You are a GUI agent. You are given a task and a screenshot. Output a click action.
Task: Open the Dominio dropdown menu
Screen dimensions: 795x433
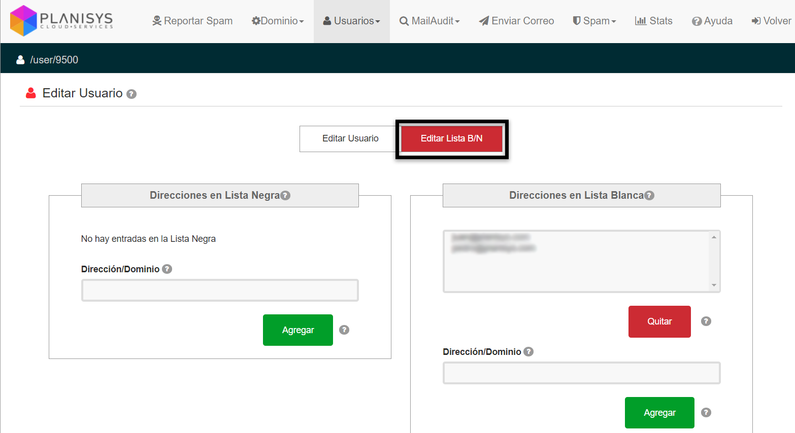(x=277, y=20)
